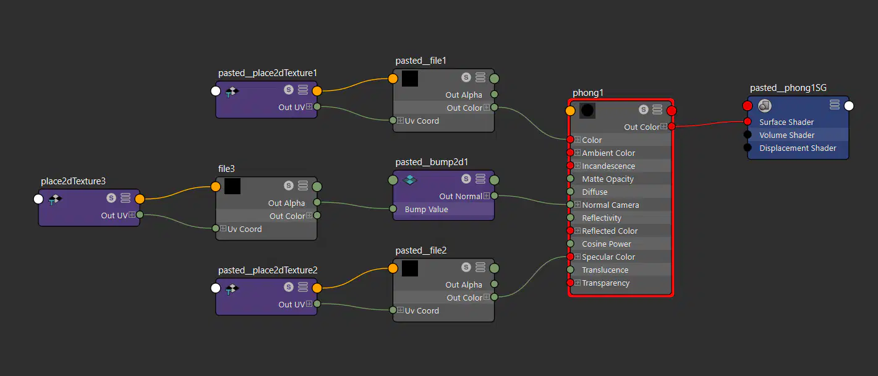Viewport: 878px width, 376px height.
Task: Click the view mode lines icon on pasted__file1
Action: tap(480, 77)
